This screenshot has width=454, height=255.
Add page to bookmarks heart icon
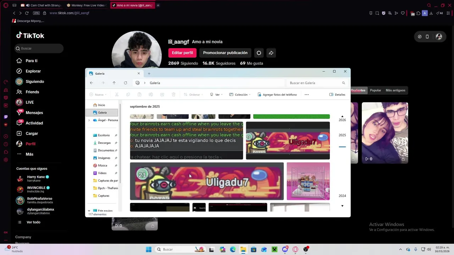tap(403, 13)
